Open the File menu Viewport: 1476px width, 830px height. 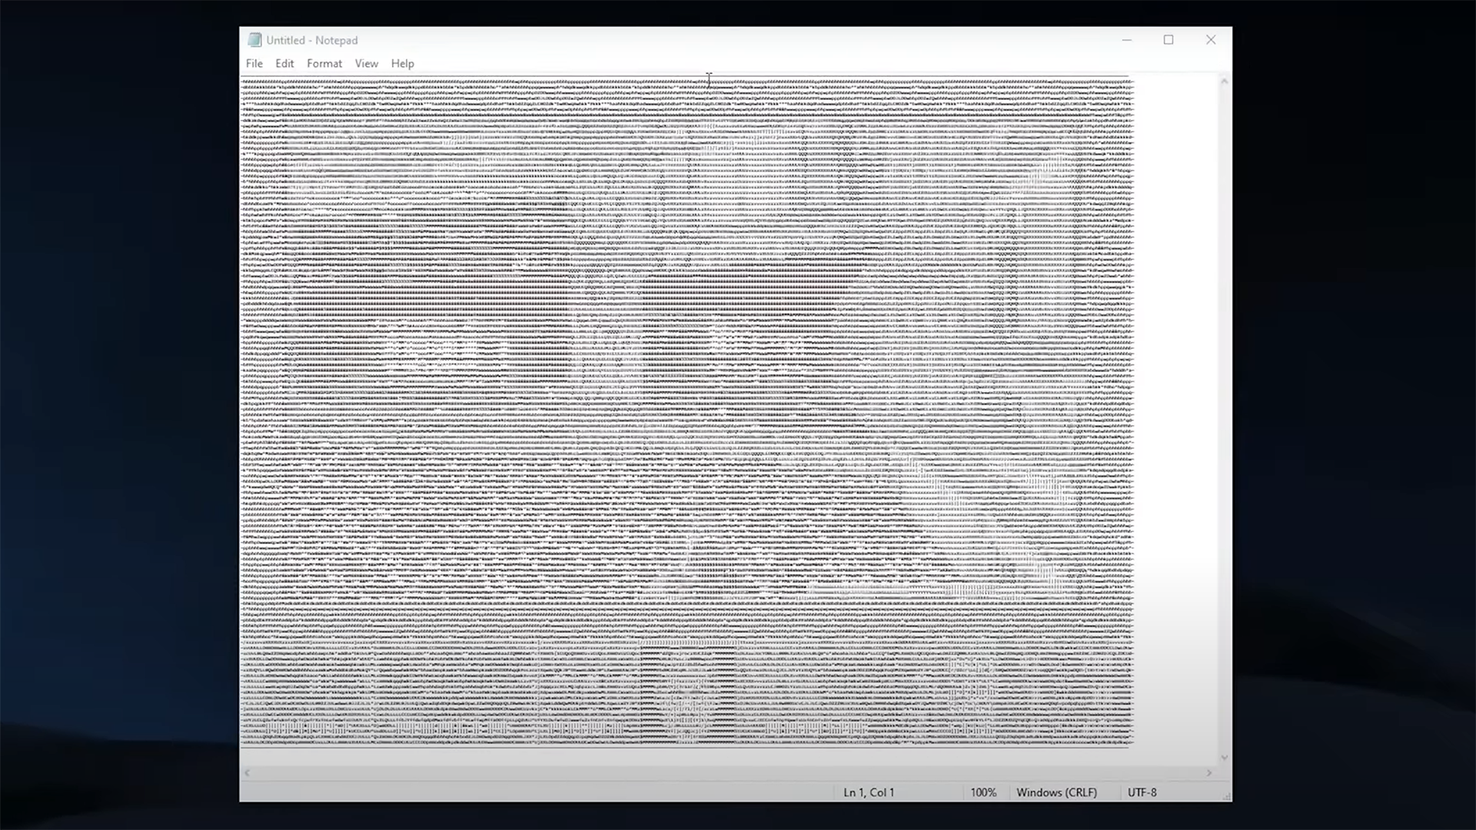click(254, 63)
